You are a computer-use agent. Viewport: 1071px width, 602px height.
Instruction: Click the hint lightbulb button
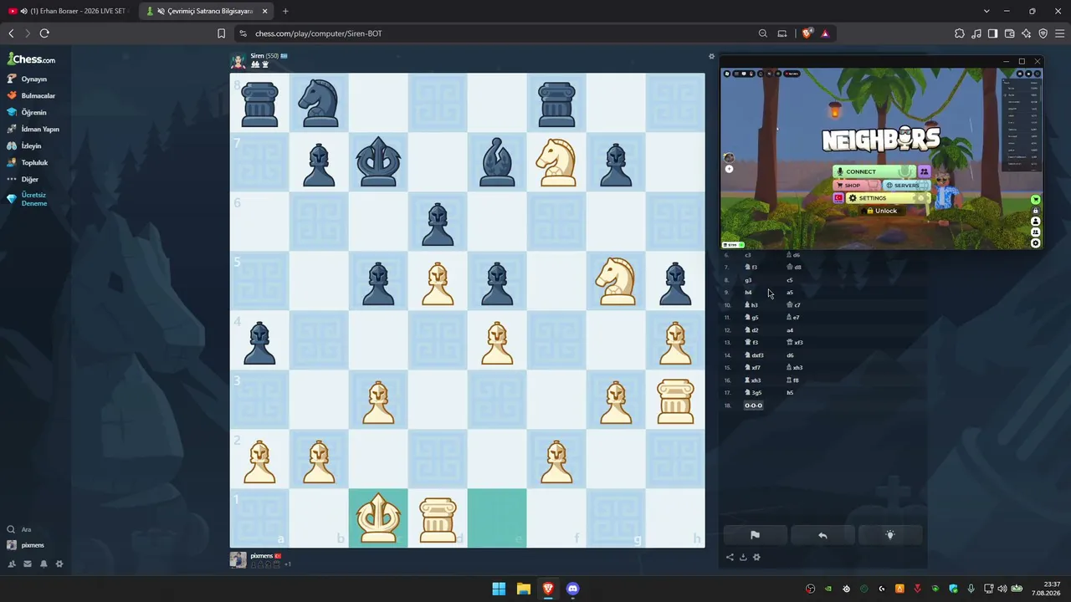[890, 535]
